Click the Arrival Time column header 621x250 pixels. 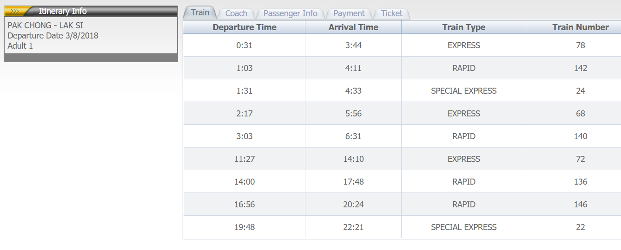(353, 27)
